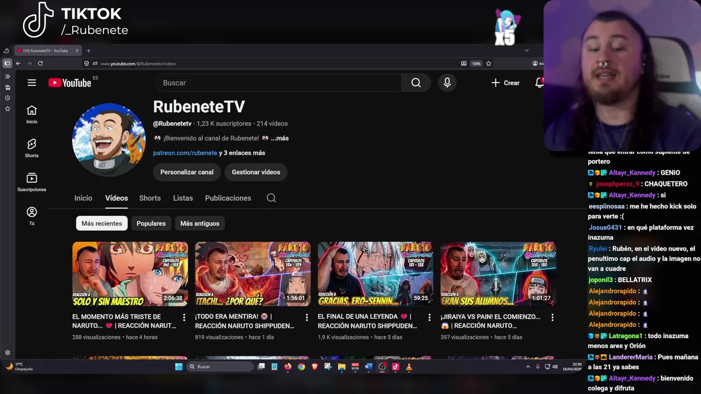Open the browser tab list chevron

tap(527, 50)
